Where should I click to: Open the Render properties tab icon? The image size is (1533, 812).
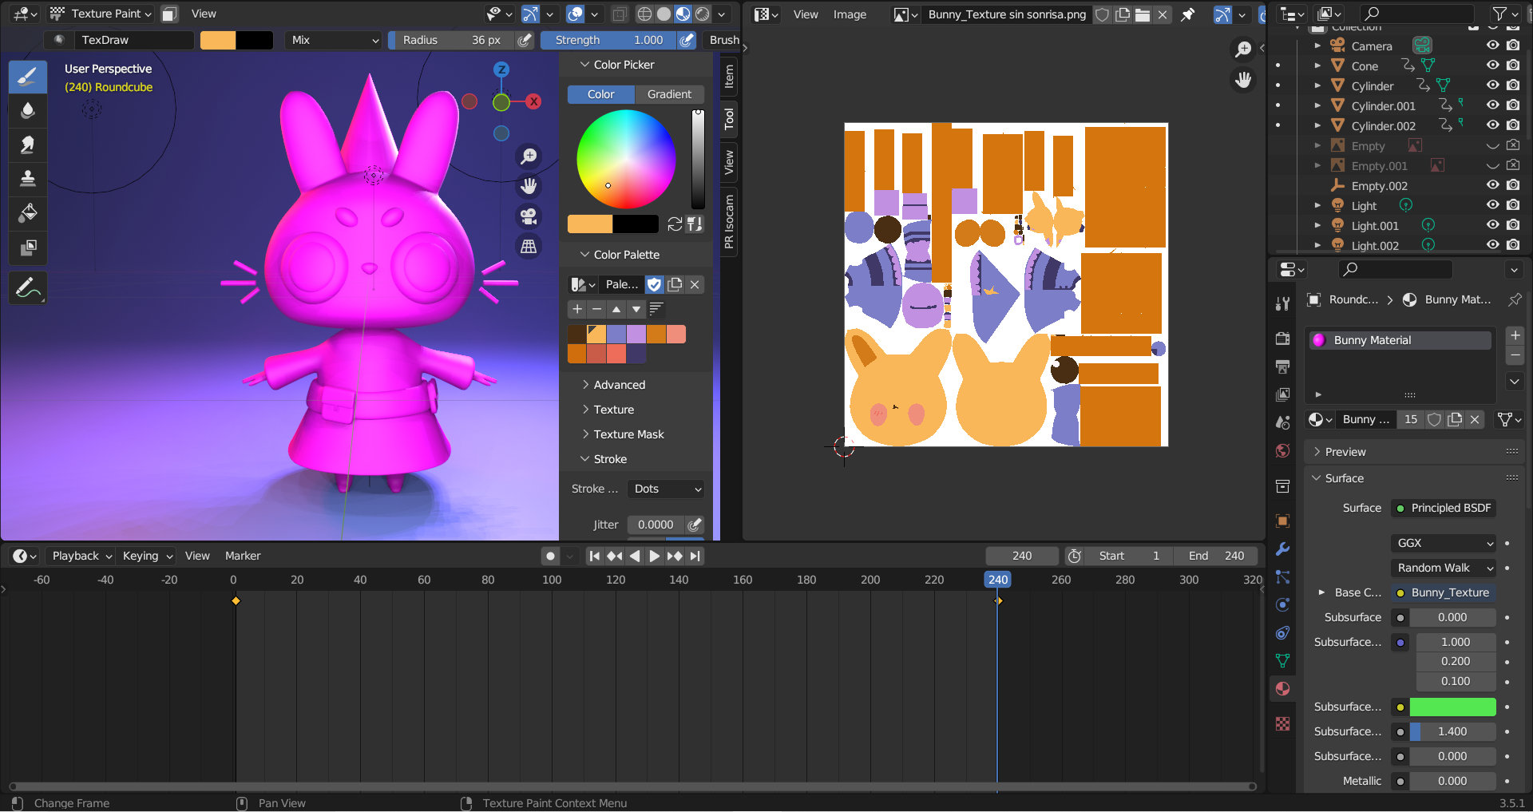click(x=1283, y=339)
